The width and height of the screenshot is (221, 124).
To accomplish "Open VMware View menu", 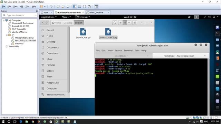I will [x=15, y=7].
